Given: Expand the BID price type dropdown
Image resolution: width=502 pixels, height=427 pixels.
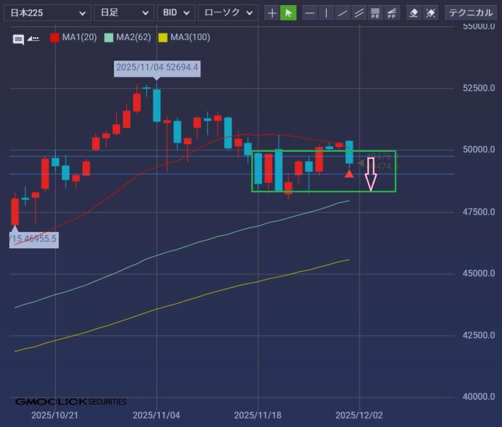Looking at the screenshot, I should click(176, 13).
